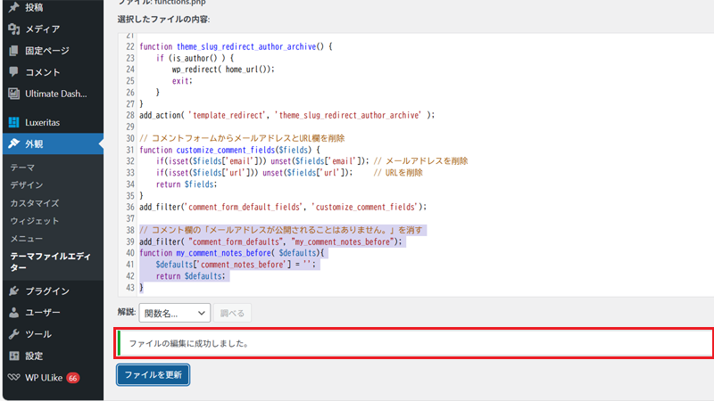Click the speech bubble コメント icon
This screenshot has width=714, height=401.
pyautogui.click(x=14, y=72)
